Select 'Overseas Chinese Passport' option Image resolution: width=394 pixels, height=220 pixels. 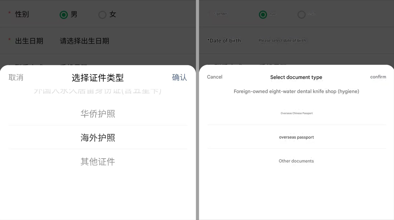[296, 113]
